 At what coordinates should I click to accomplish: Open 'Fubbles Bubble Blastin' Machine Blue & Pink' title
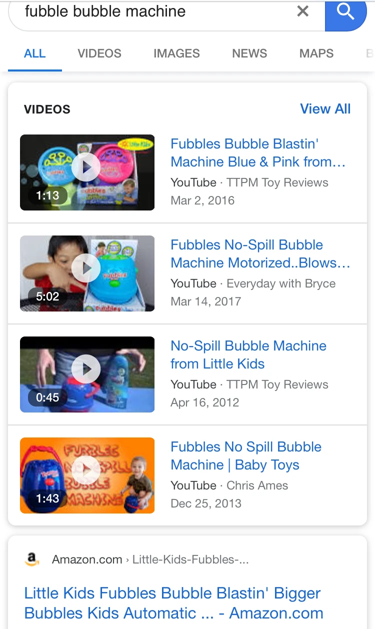[x=258, y=153]
